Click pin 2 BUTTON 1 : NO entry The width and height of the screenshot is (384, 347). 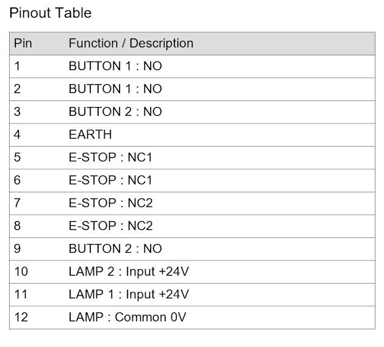pos(115,89)
